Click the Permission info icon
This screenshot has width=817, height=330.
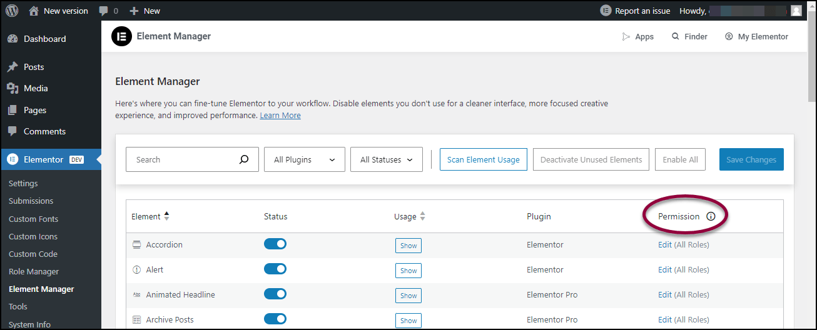710,216
